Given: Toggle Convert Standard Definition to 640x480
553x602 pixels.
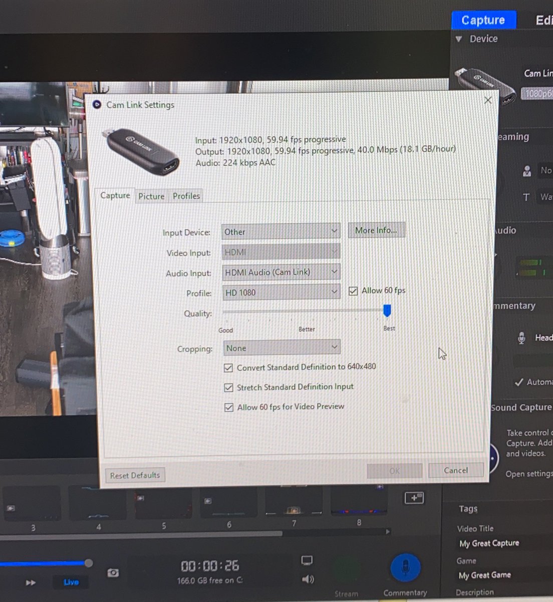Looking at the screenshot, I should pos(228,368).
